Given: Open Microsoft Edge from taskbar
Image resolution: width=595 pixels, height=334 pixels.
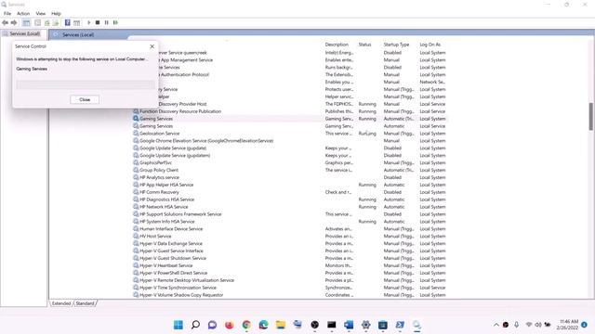Looking at the screenshot, I should pyautogui.click(x=263, y=325).
